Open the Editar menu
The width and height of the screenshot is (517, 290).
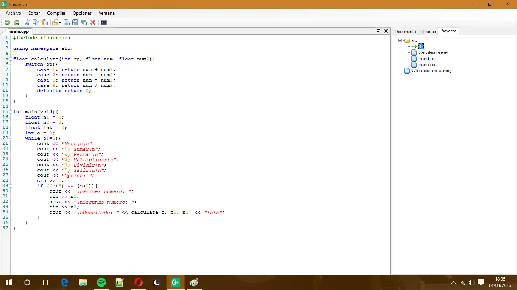click(x=34, y=13)
